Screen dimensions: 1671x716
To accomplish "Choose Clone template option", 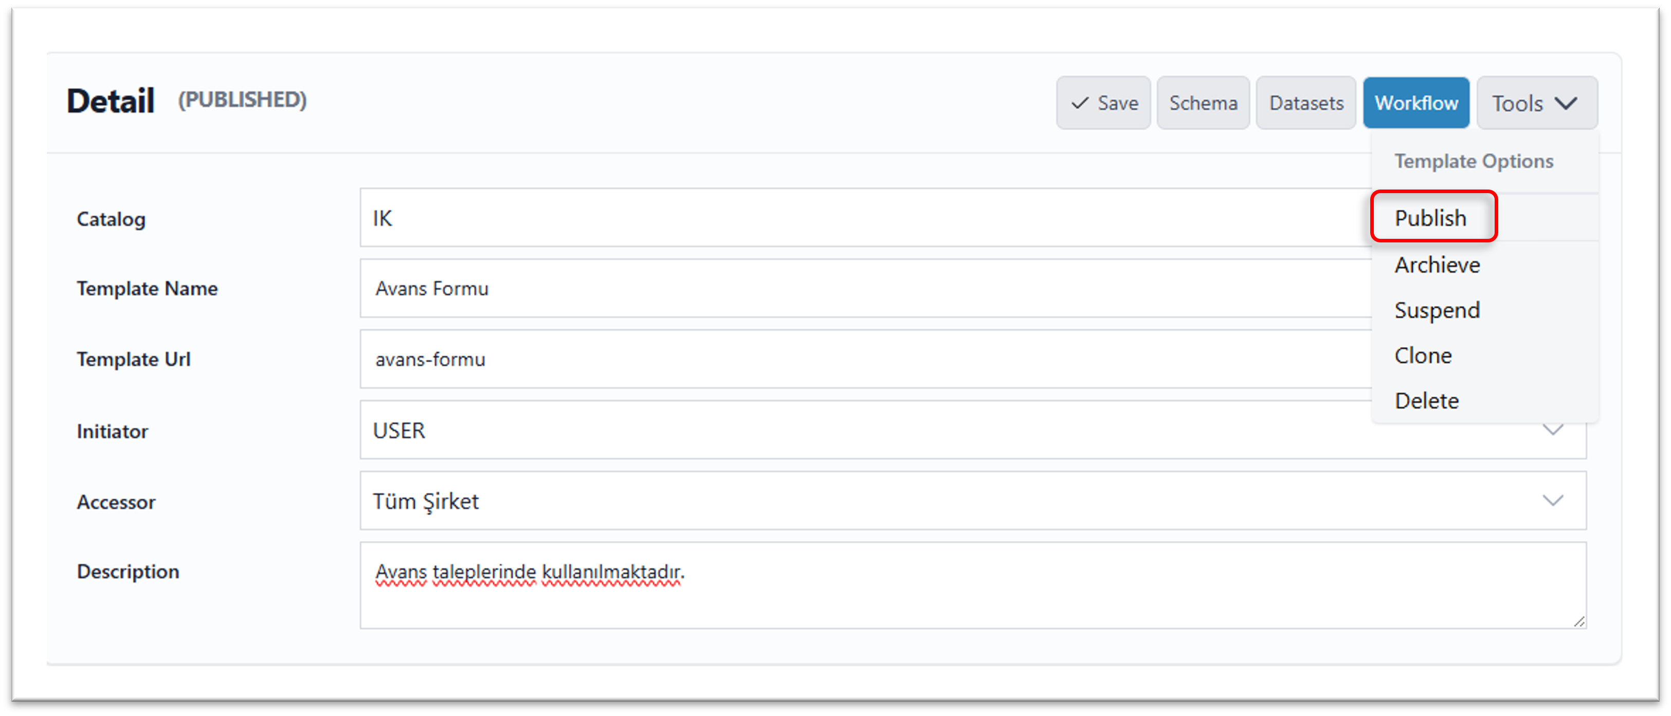I will [1423, 356].
